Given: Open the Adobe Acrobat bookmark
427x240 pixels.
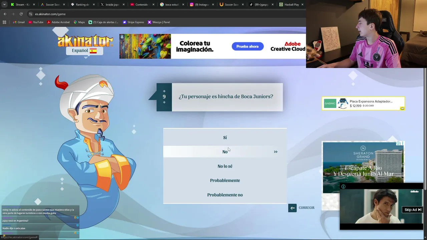Looking at the screenshot, I should 58,22.
